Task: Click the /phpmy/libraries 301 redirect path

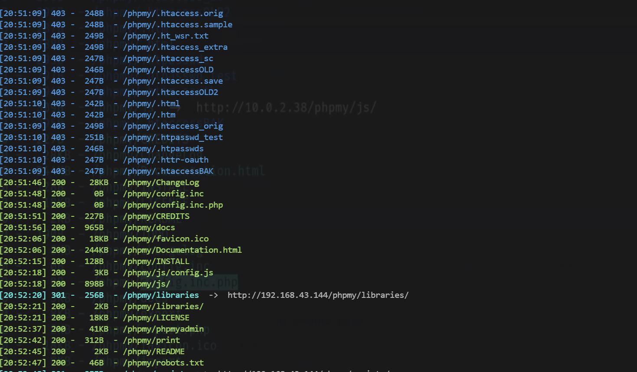Action: (161, 295)
